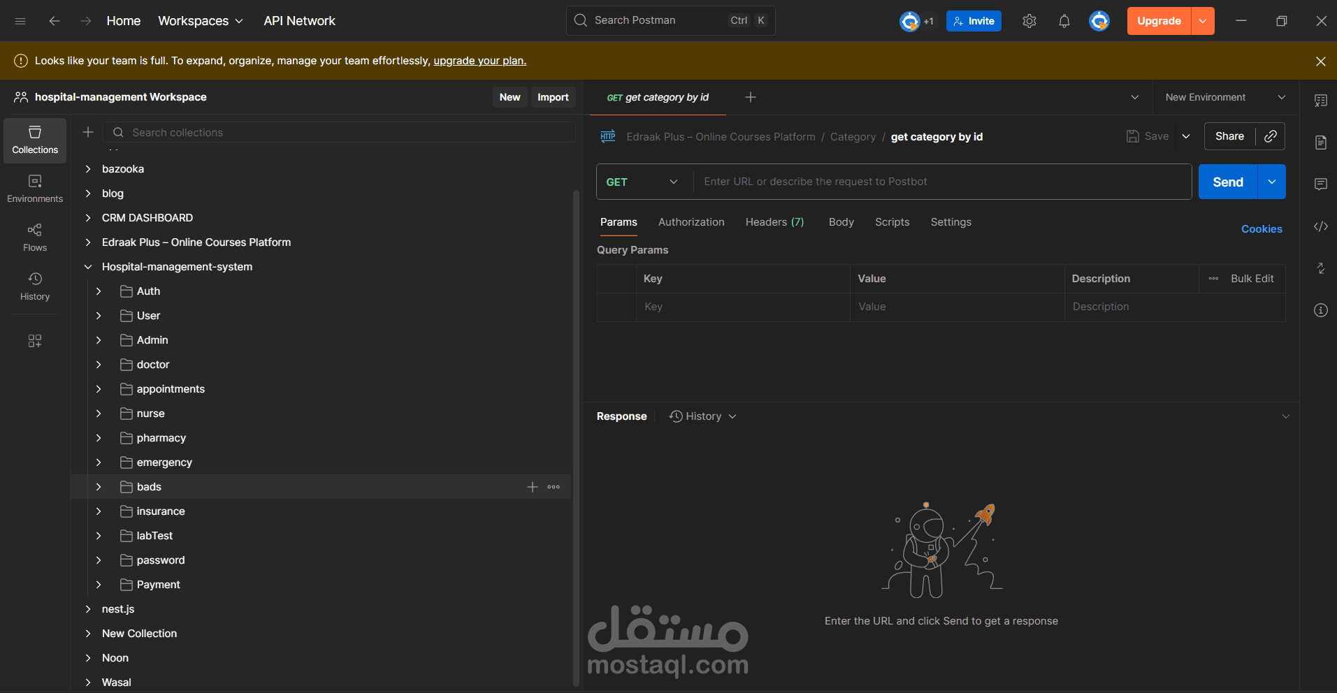Image resolution: width=1337 pixels, height=693 pixels.
Task: Open a new request tab with plus
Action: point(751,97)
